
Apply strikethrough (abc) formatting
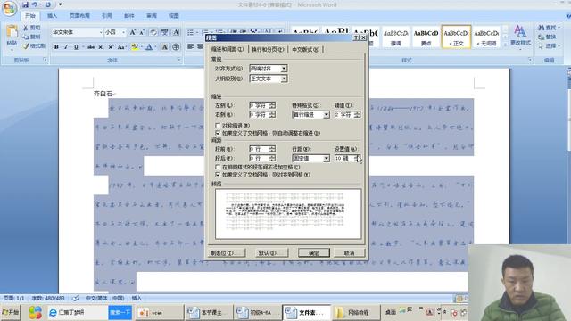pyautogui.click(x=91, y=47)
